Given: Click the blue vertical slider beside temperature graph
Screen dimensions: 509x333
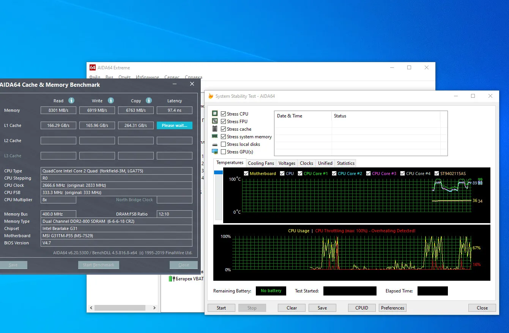Looking at the screenshot, I should click(218, 173).
